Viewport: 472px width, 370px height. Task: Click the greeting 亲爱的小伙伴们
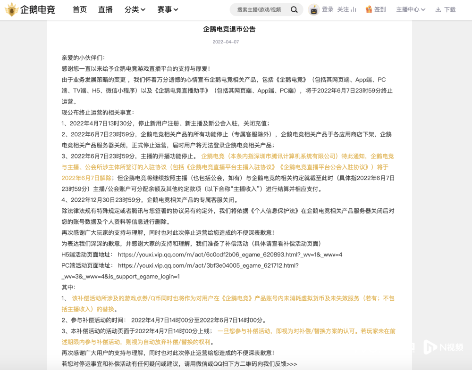coord(83,58)
